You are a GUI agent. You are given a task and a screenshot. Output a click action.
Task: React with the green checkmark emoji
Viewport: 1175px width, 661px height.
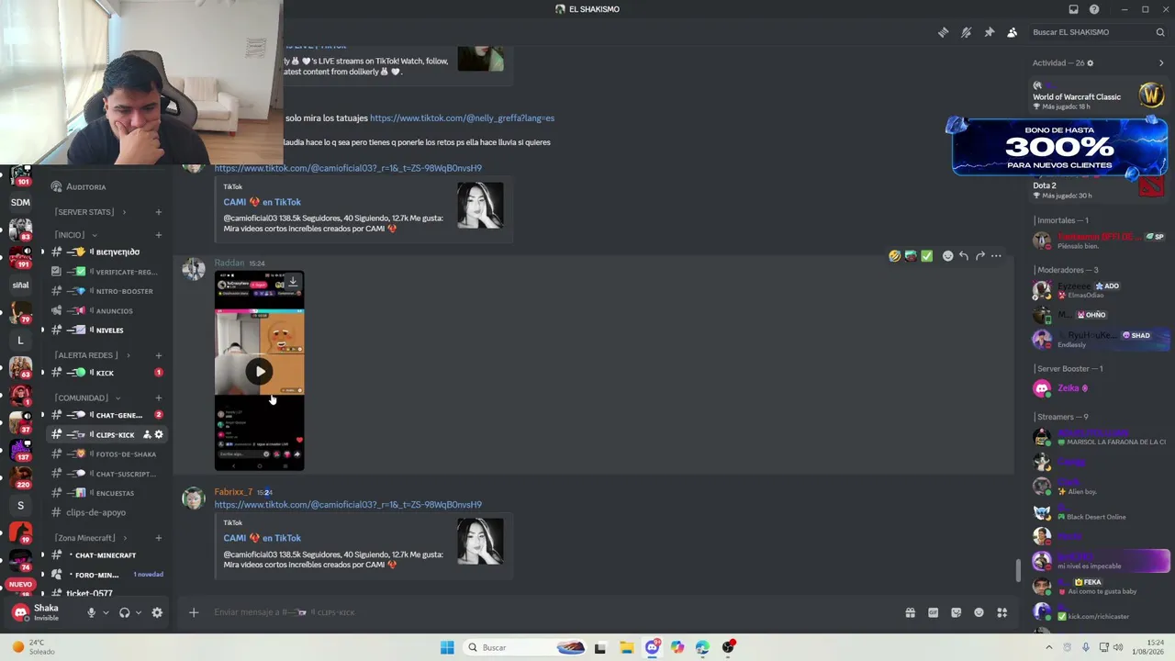926,256
